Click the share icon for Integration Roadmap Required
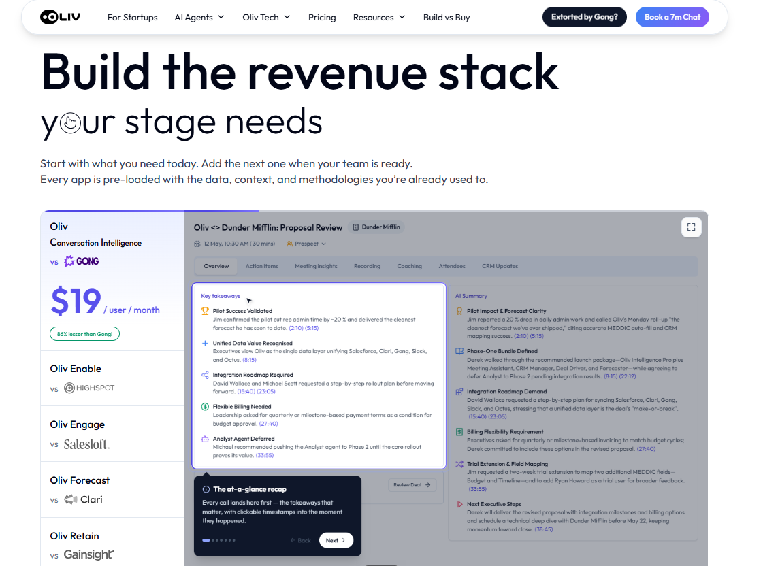778x566 pixels. coord(205,375)
